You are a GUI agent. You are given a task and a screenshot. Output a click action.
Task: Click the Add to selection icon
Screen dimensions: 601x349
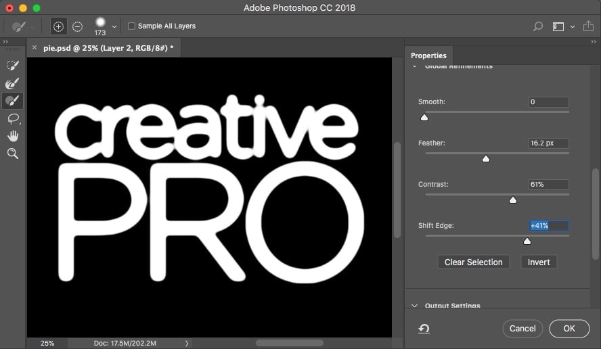(x=58, y=26)
